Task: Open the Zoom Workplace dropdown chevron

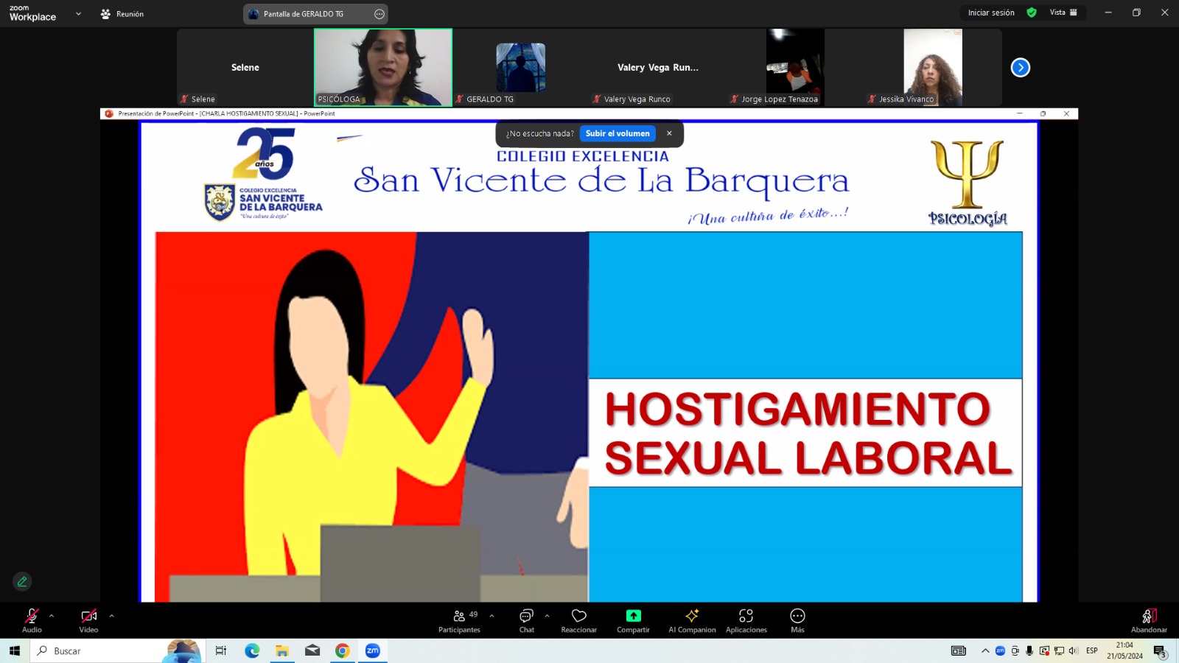Action: pyautogui.click(x=78, y=14)
